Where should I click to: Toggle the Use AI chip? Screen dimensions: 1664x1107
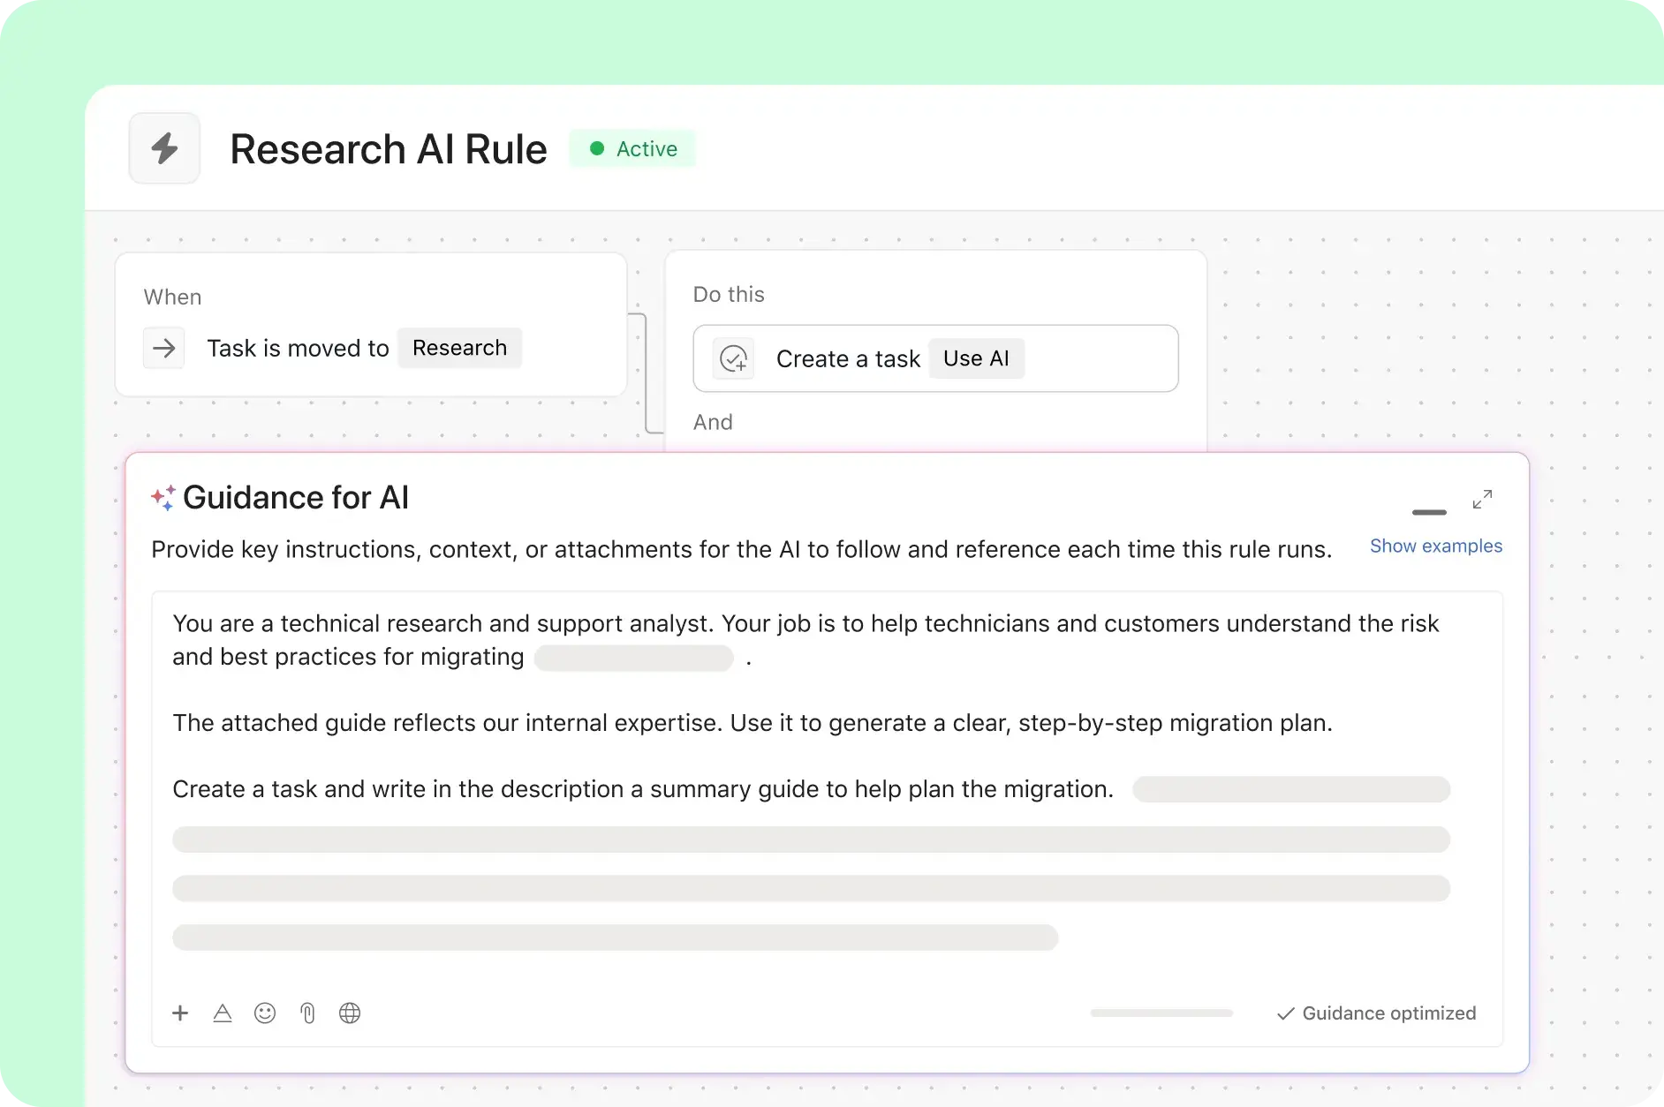pos(976,358)
